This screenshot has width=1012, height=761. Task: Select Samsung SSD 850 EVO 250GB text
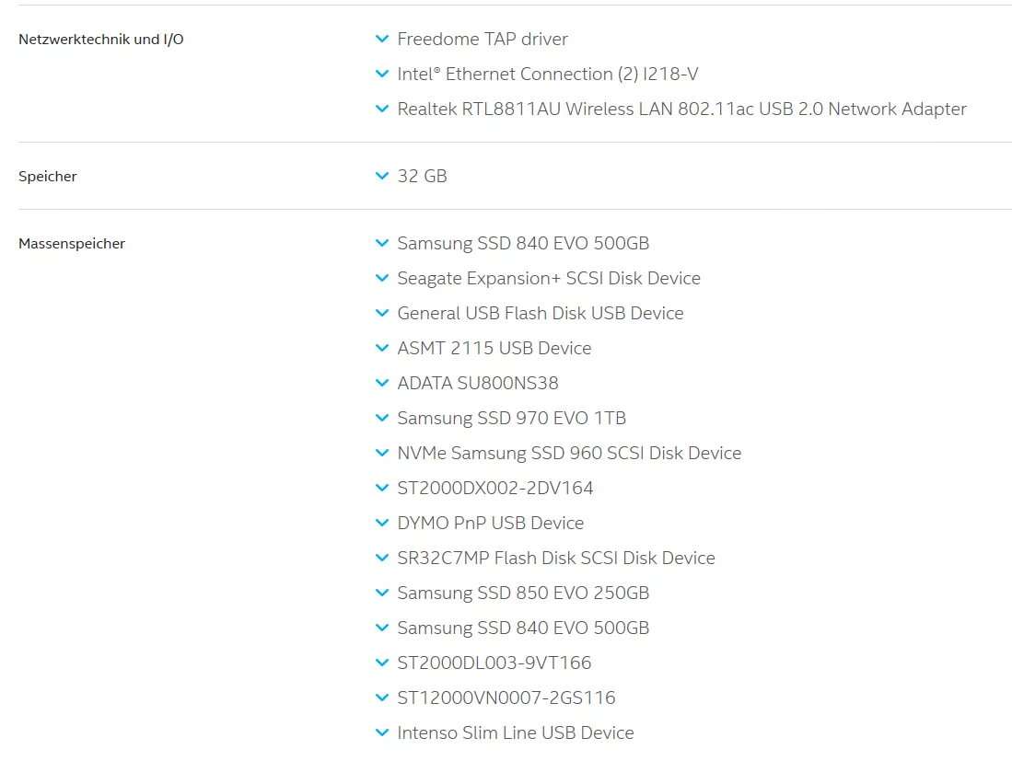click(523, 593)
